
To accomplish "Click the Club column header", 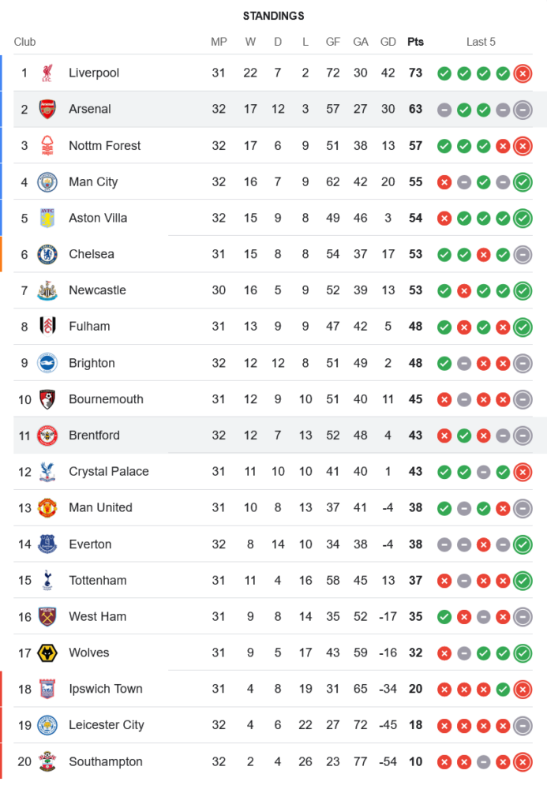I will click(x=24, y=42).
